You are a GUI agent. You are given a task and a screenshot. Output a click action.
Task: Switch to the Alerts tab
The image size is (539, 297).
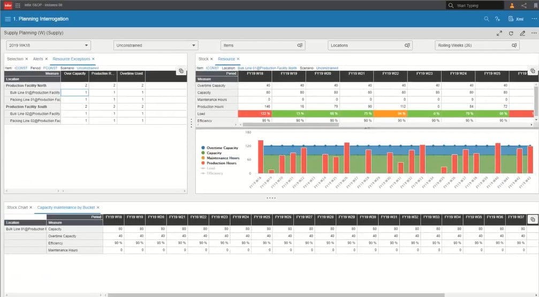tap(38, 59)
